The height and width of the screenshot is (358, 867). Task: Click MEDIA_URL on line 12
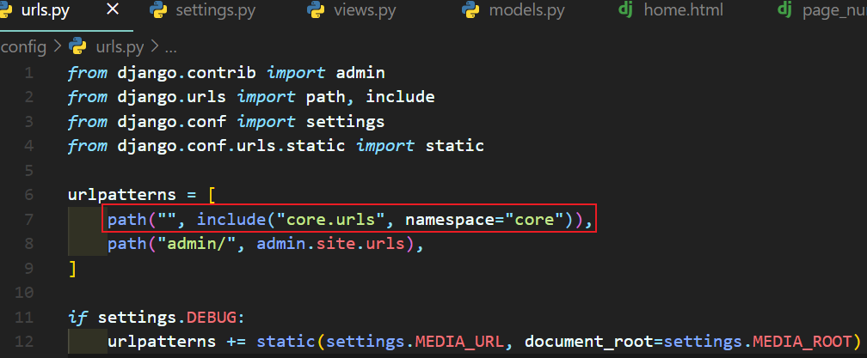459,342
